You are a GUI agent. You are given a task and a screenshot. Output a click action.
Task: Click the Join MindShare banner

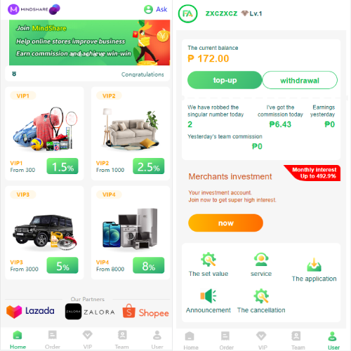89,43
